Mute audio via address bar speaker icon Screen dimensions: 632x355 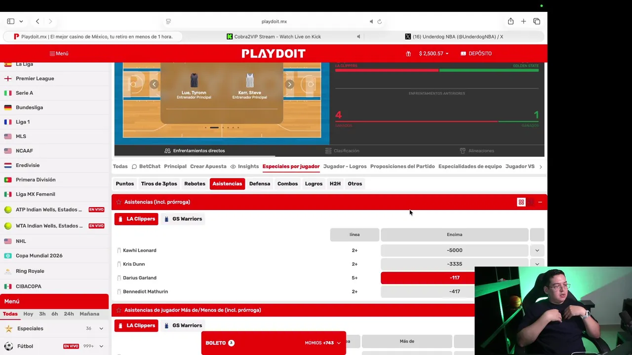click(x=371, y=21)
